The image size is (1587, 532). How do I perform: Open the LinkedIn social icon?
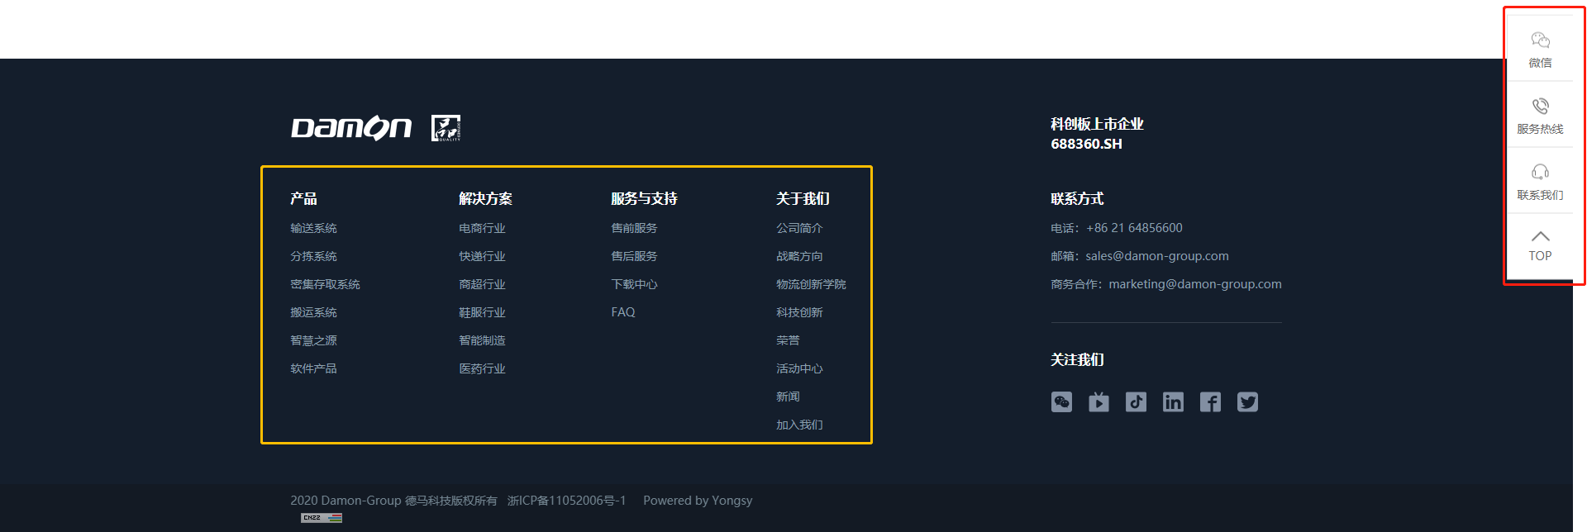tap(1173, 402)
